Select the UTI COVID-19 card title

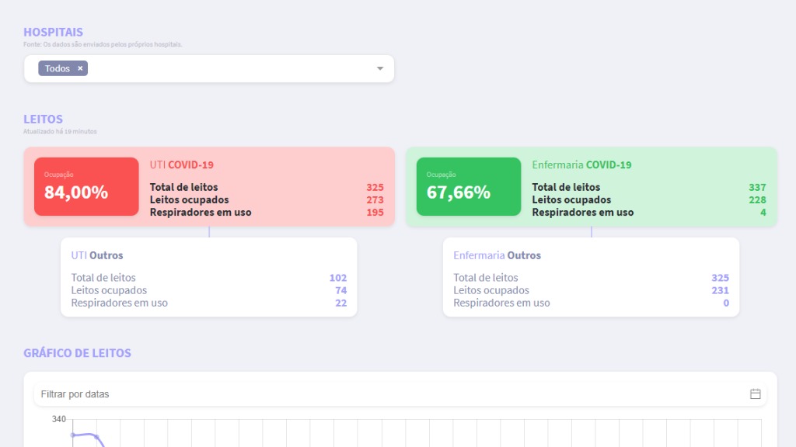click(181, 165)
